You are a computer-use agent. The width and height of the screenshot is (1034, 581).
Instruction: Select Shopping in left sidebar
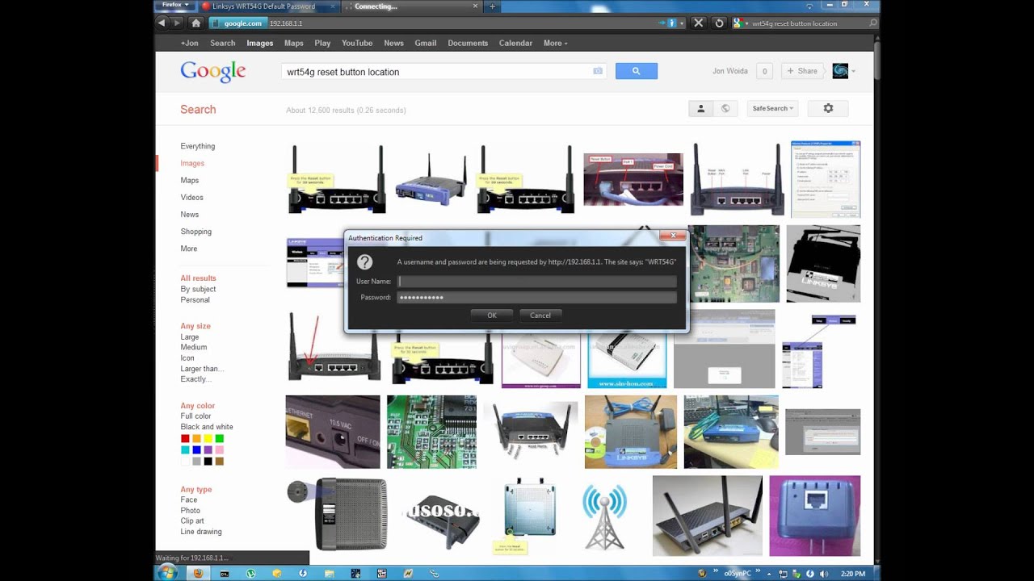196,232
